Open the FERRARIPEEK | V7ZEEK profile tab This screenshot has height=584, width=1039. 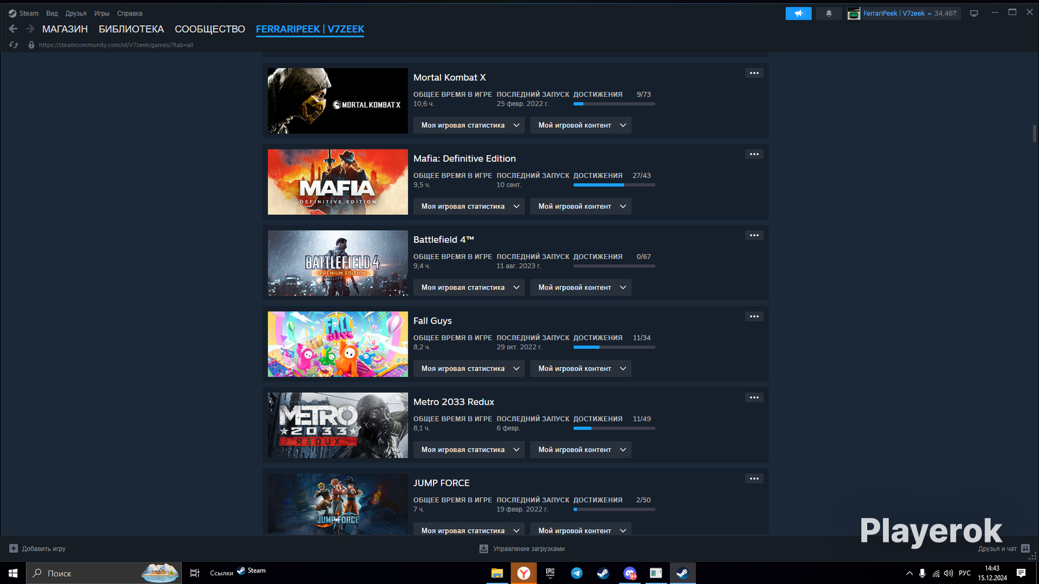click(x=310, y=29)
